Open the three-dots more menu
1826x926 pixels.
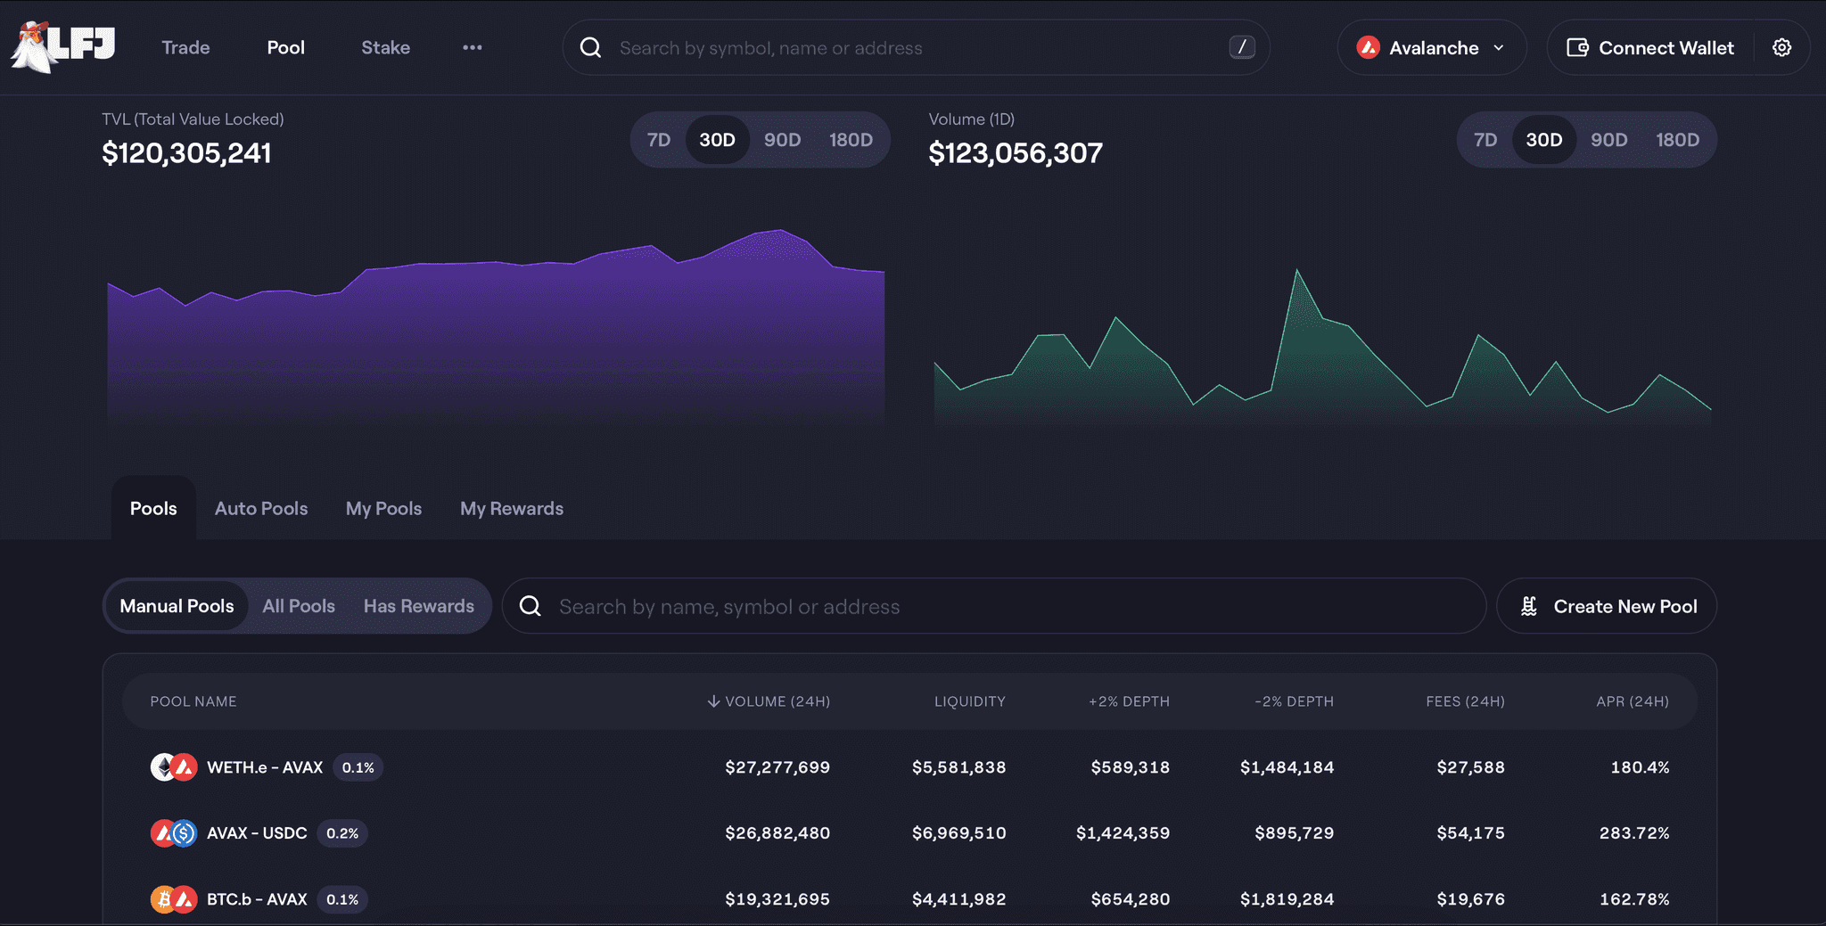[473, 48]
